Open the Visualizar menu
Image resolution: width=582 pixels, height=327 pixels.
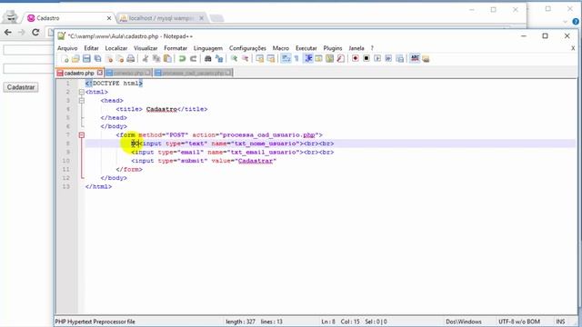pos(145,48)
